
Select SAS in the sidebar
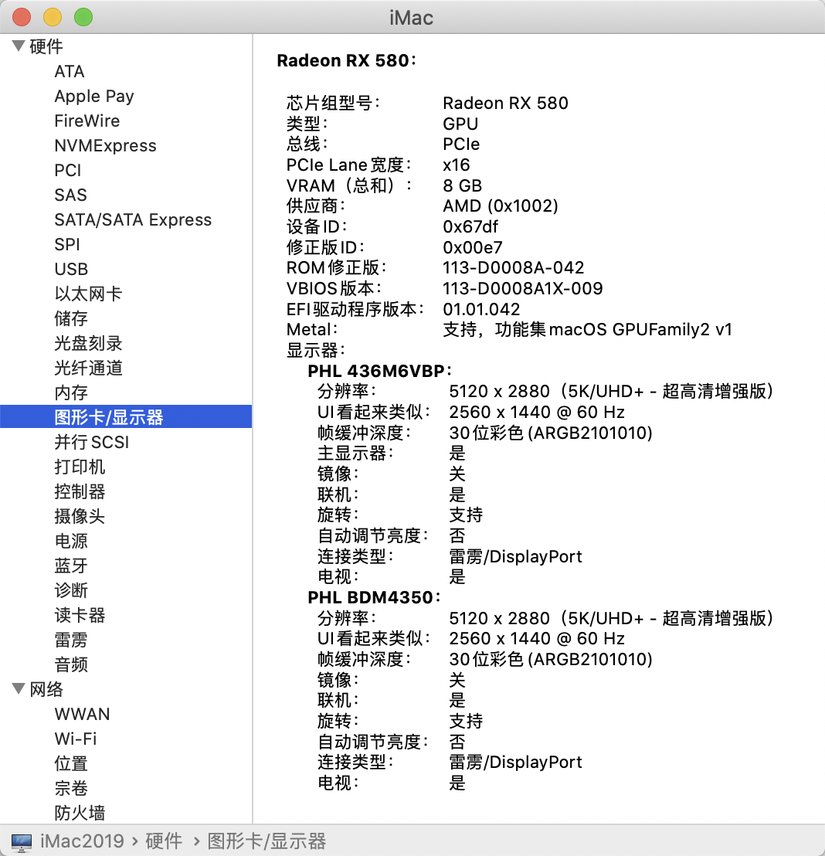coord(70,195)
